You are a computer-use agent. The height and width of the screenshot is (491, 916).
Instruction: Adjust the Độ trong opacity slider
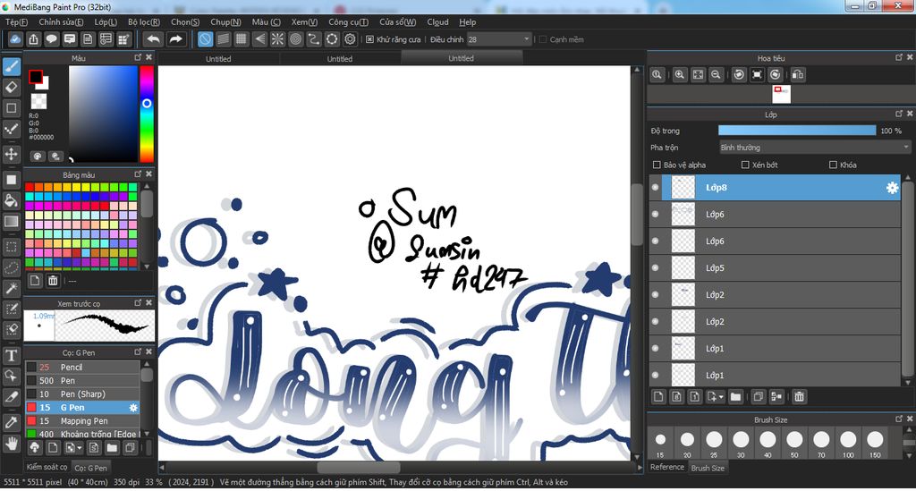[797, 131]
